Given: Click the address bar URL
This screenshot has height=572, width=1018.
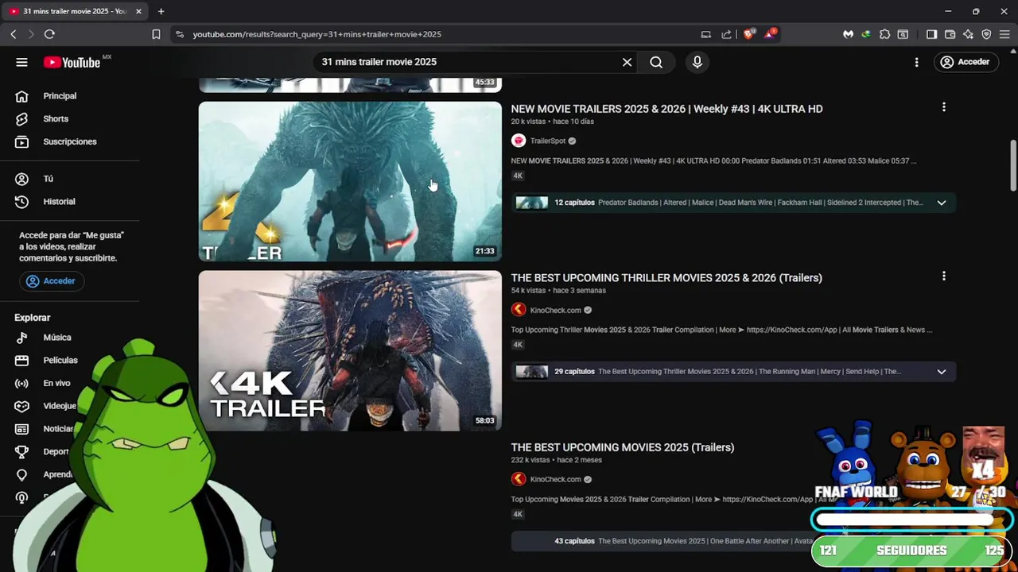Looking at the screenshot, I should [x=317, y=34].
